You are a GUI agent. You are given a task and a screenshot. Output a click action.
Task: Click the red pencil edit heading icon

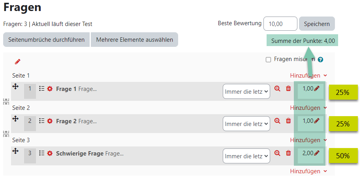(17, 62)
